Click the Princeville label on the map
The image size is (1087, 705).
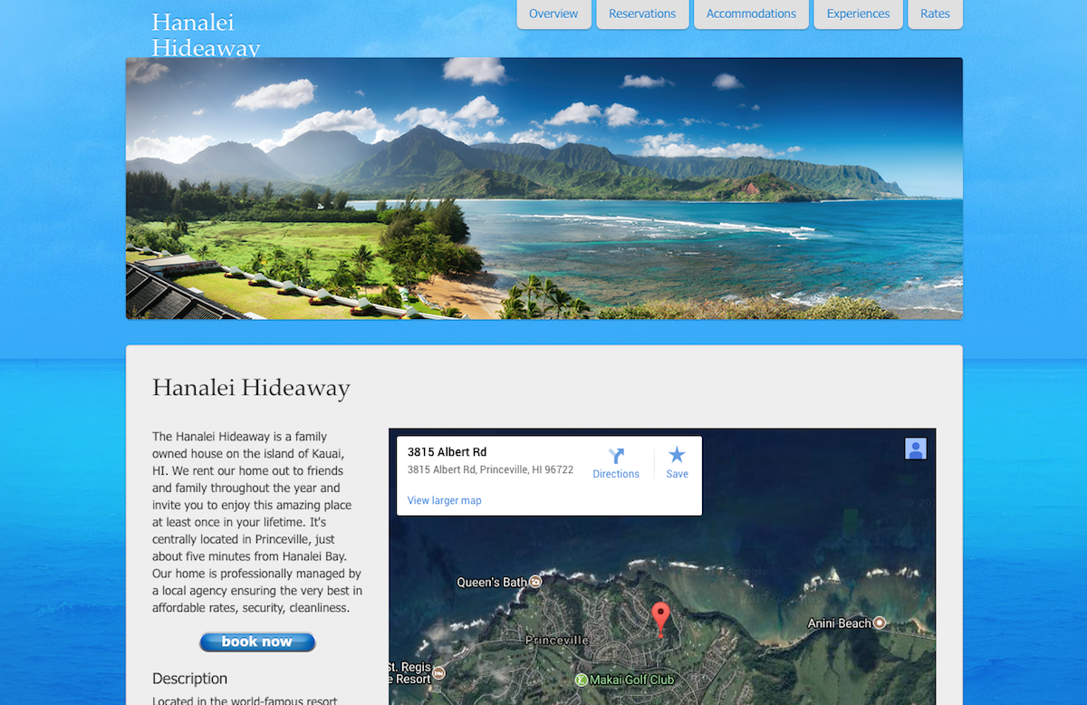click(557, 640)
